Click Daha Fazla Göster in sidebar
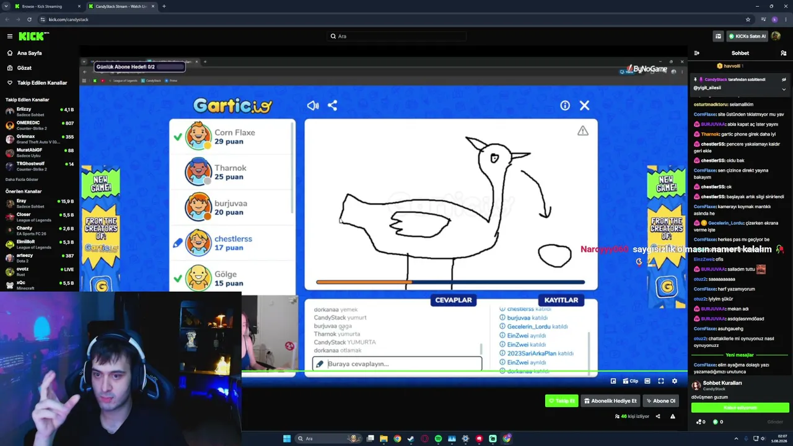The height and width of the screenshot is (446, 793). (22, 180)
